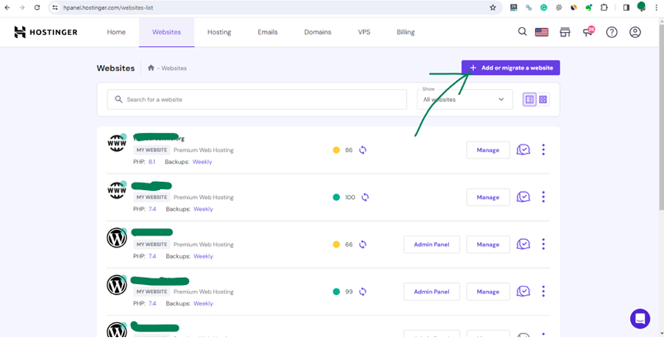
Task: Click PHP version 8.1 link
Action: point(152,162)
